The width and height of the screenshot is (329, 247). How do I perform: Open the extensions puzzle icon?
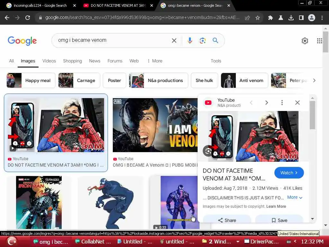coord(271,18)
